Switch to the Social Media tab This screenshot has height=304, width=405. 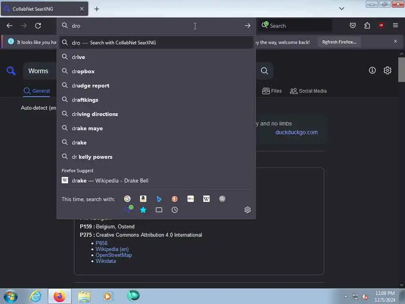point(308,91)
